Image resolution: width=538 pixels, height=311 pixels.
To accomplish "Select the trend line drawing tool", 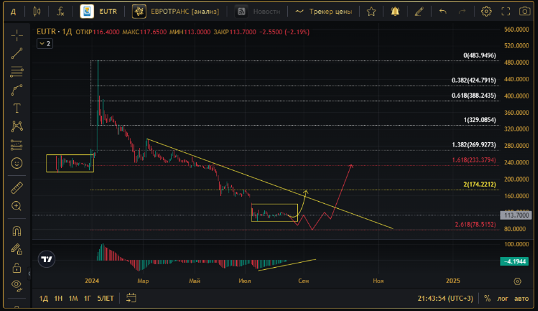I will click(x=17, y=53).
